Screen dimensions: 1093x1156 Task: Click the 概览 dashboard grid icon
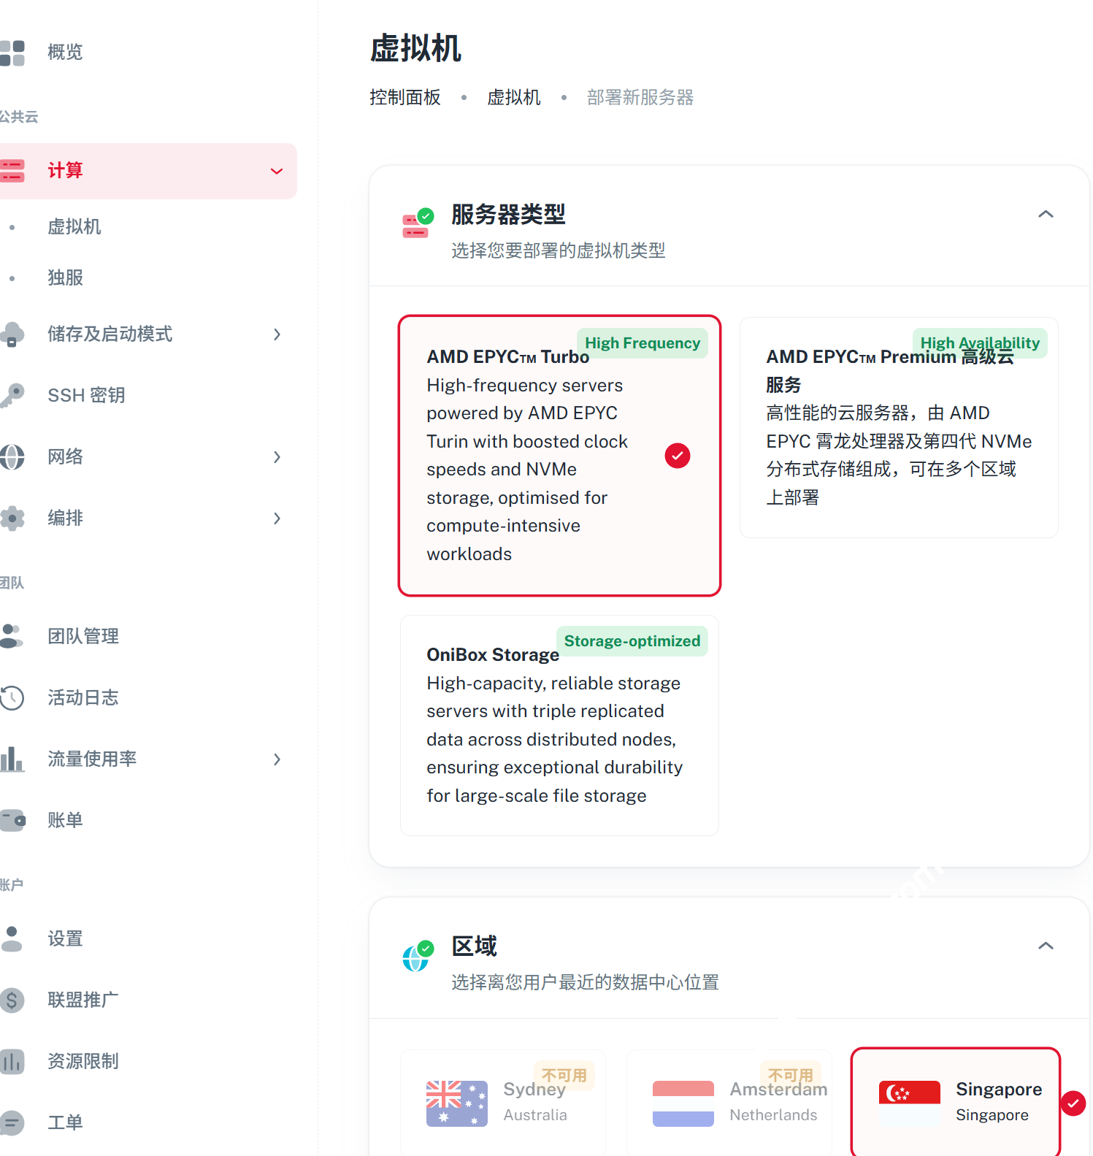(x=12, y=53)
